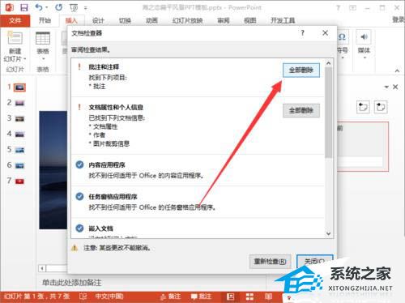This screenshot has height=303, width=405.
Task: Click the 单击此处添加备注 notes area
Action: coord(72,283)
